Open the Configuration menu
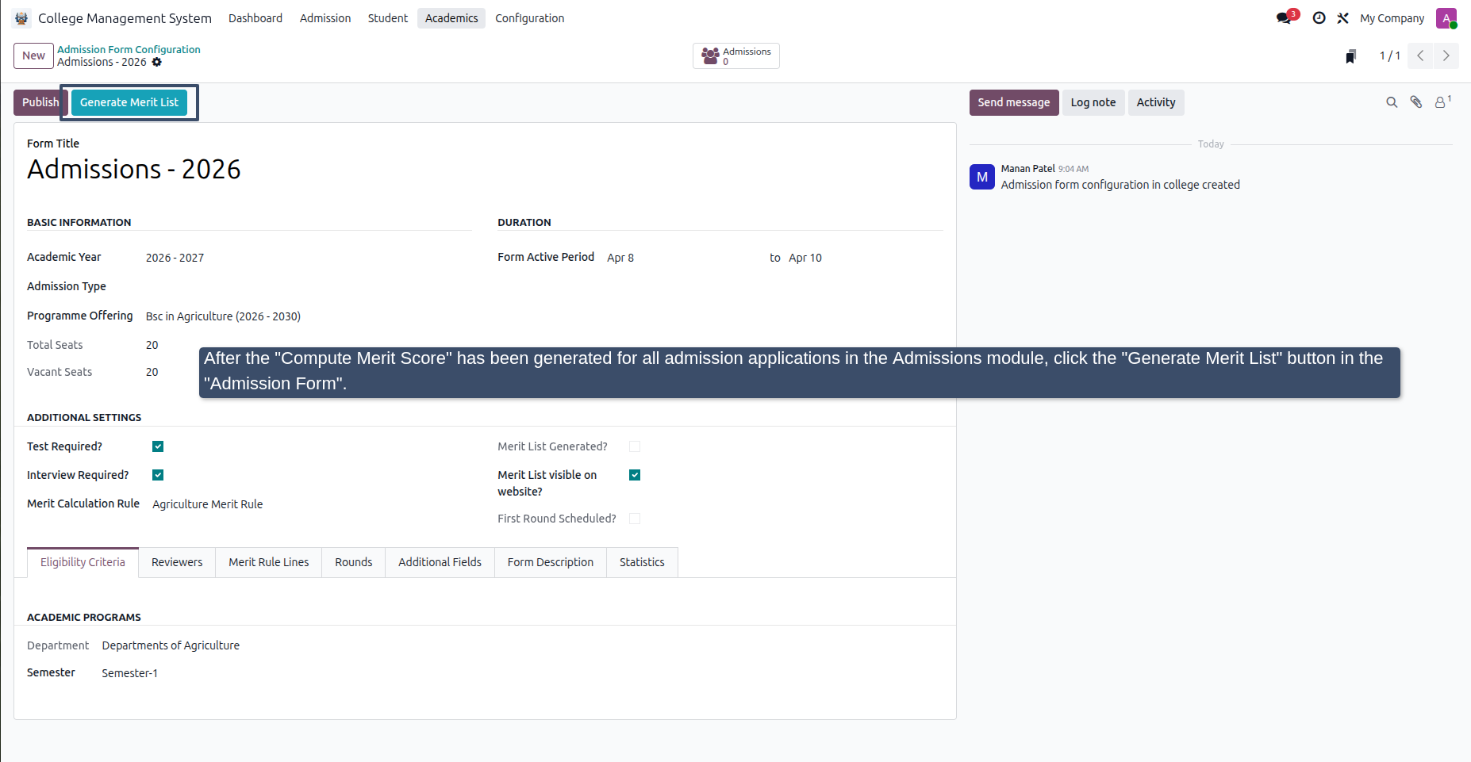This screenshot has width=1471, height=762. [530, 18]
